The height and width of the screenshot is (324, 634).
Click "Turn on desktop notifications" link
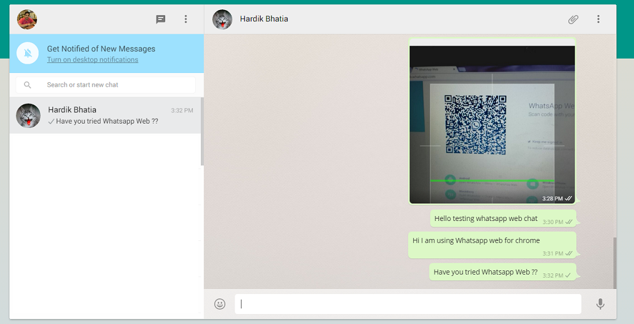click(x=93, y=60)
